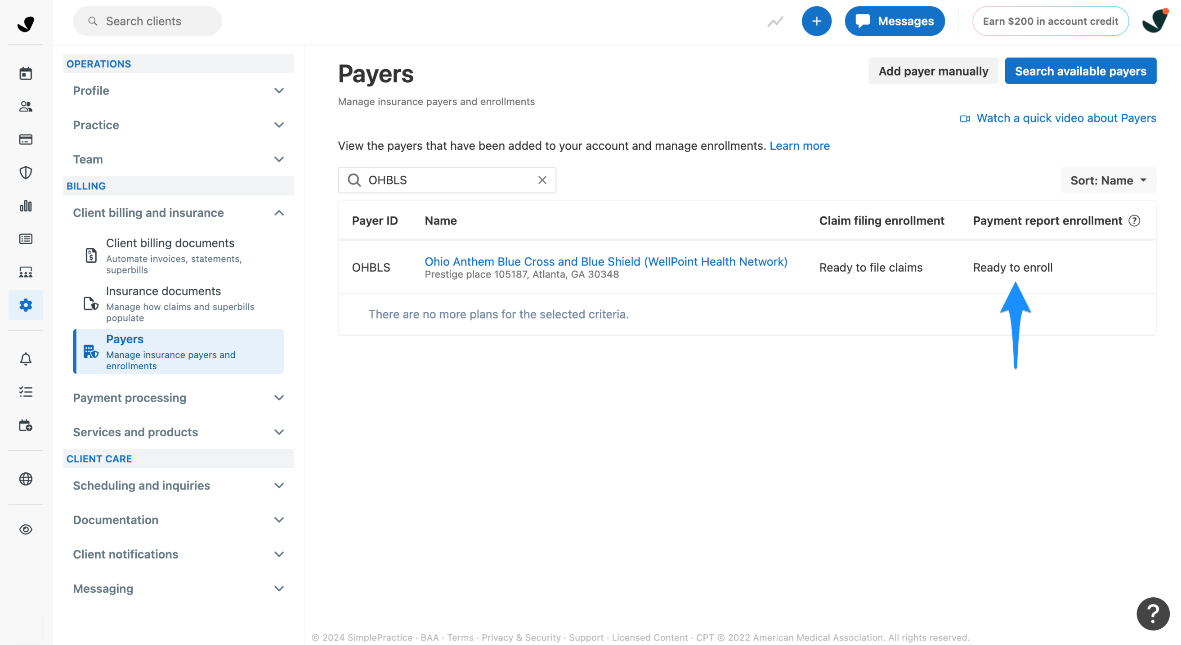Click Payment report enrollment info icon
Screen dimensions: 1181x645
coord(1134,220)
